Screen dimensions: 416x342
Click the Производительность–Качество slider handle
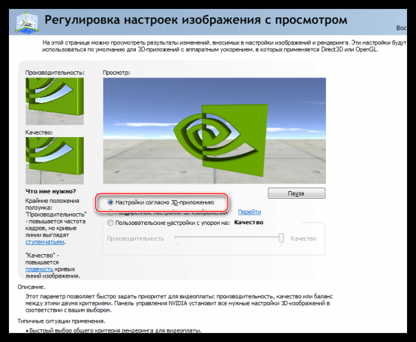(281, 238)
